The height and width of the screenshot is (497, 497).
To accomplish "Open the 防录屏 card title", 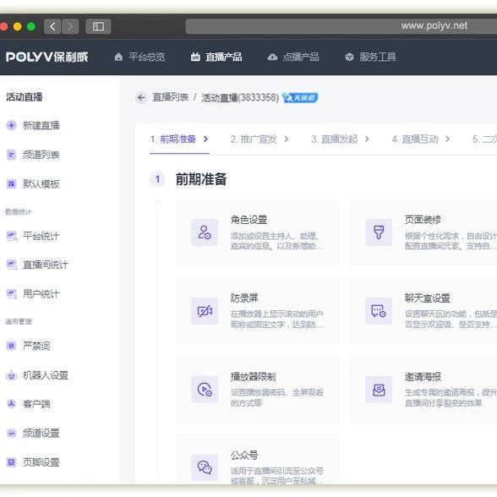I will 244,298.
